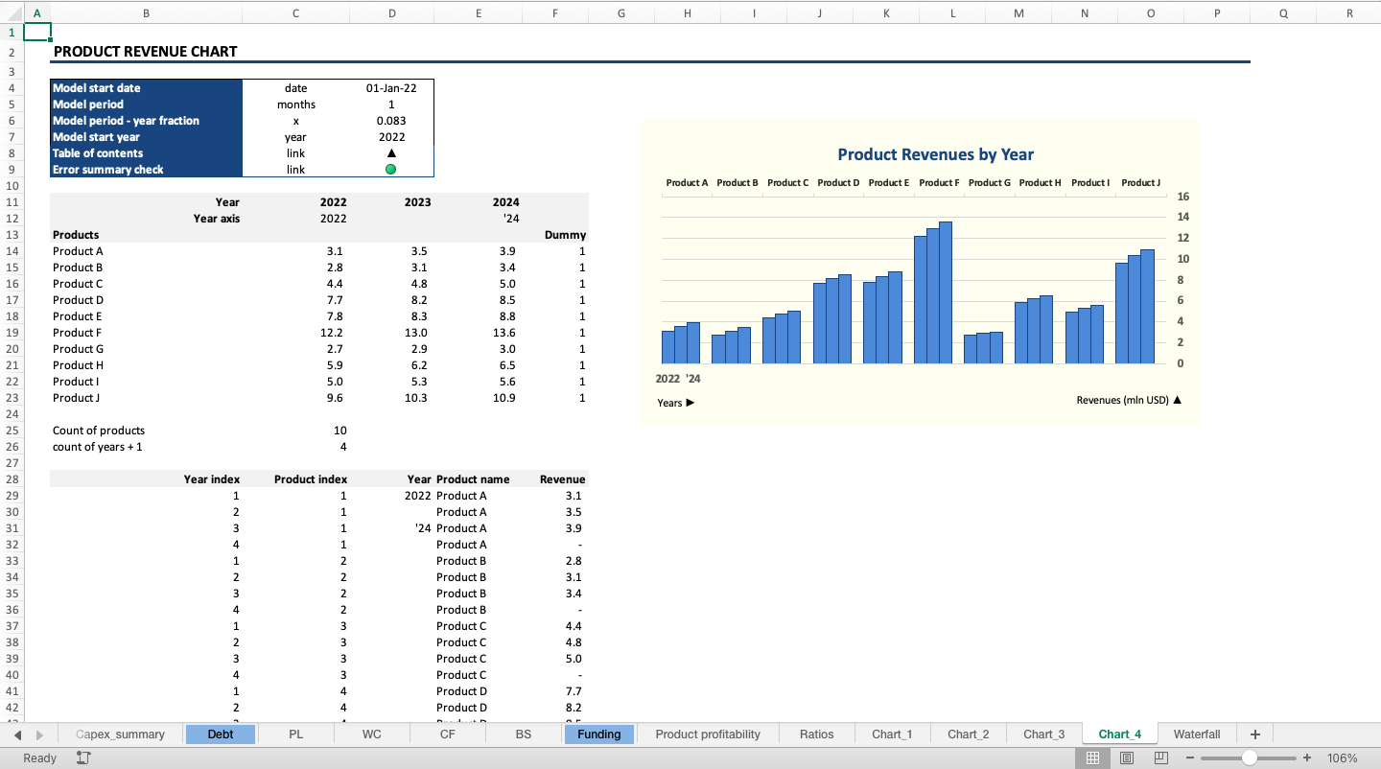The width and height of the screenshot is (1381, 769).
Task: Click the accessibility icon beside Ready
Action: [x=82, y=757]
